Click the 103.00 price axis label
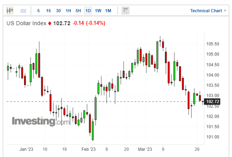The height and width of the screenshot is (157, 232). (213, 96)
